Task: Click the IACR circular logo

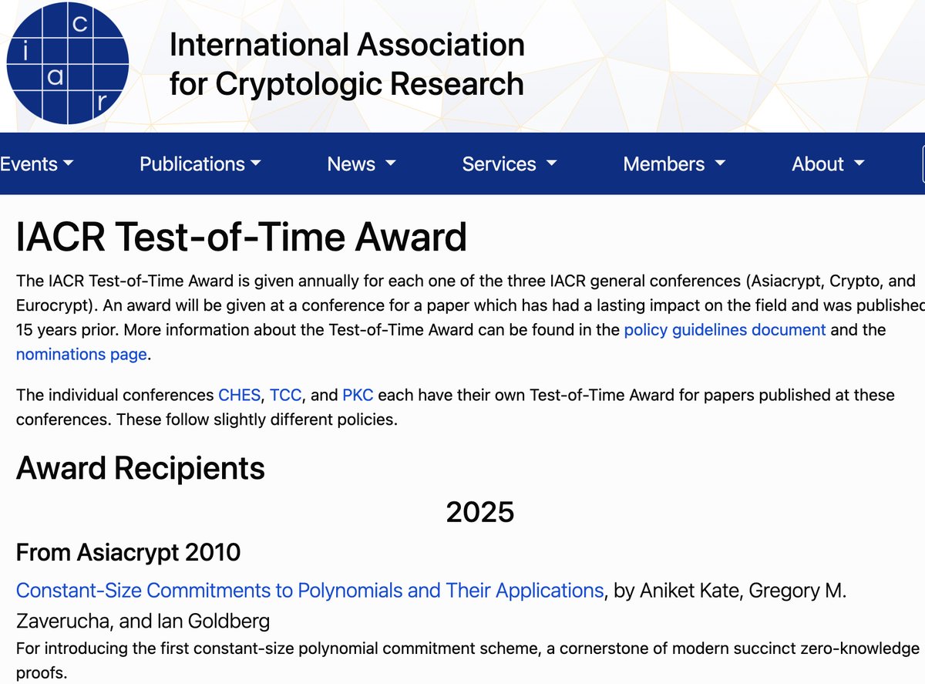Action: pyautogui.click(x=67, y=64)
